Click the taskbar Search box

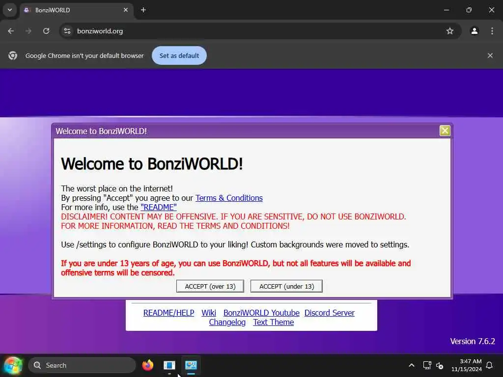tap(82, 365)
